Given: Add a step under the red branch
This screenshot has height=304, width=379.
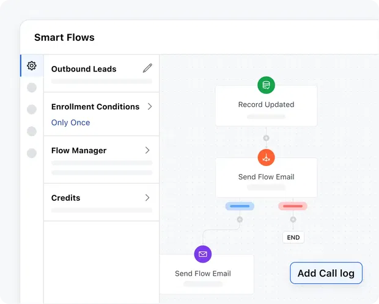Looking at the screenshot, I should point(293,220).
